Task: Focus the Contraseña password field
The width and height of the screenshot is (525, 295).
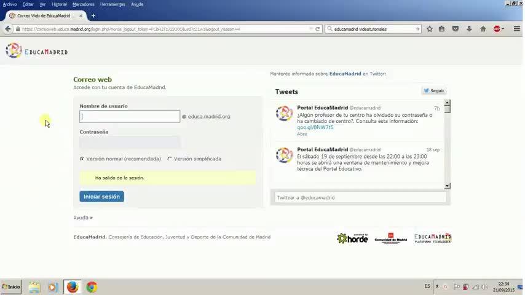Action: (130, 142)
